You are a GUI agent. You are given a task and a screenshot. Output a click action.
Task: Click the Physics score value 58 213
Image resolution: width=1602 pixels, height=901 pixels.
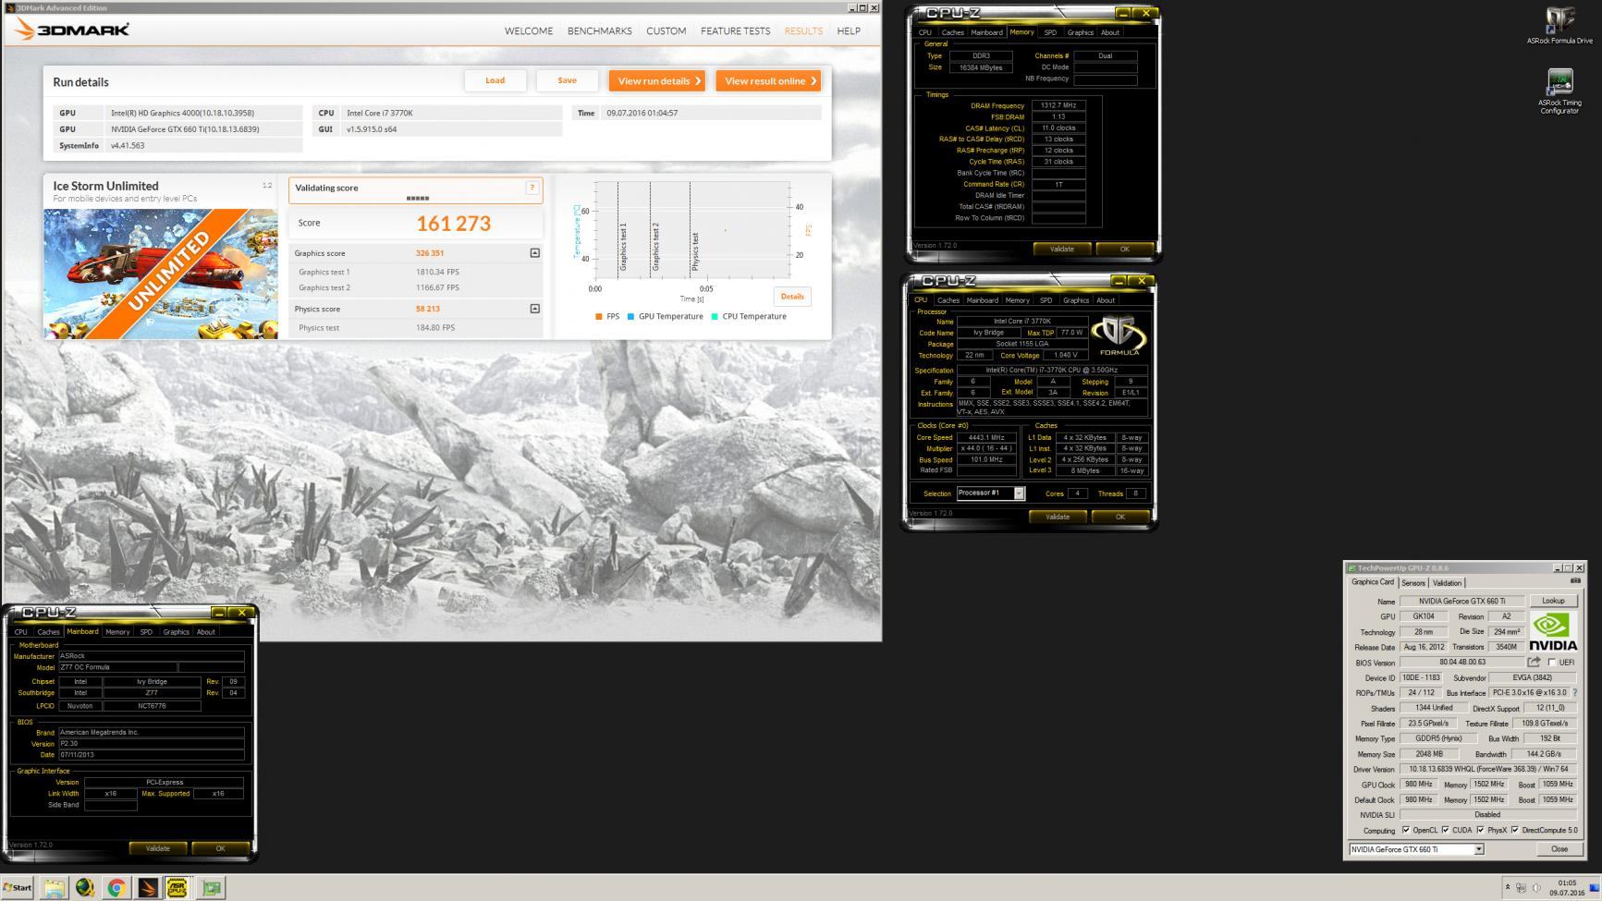(x=427, y=309)
